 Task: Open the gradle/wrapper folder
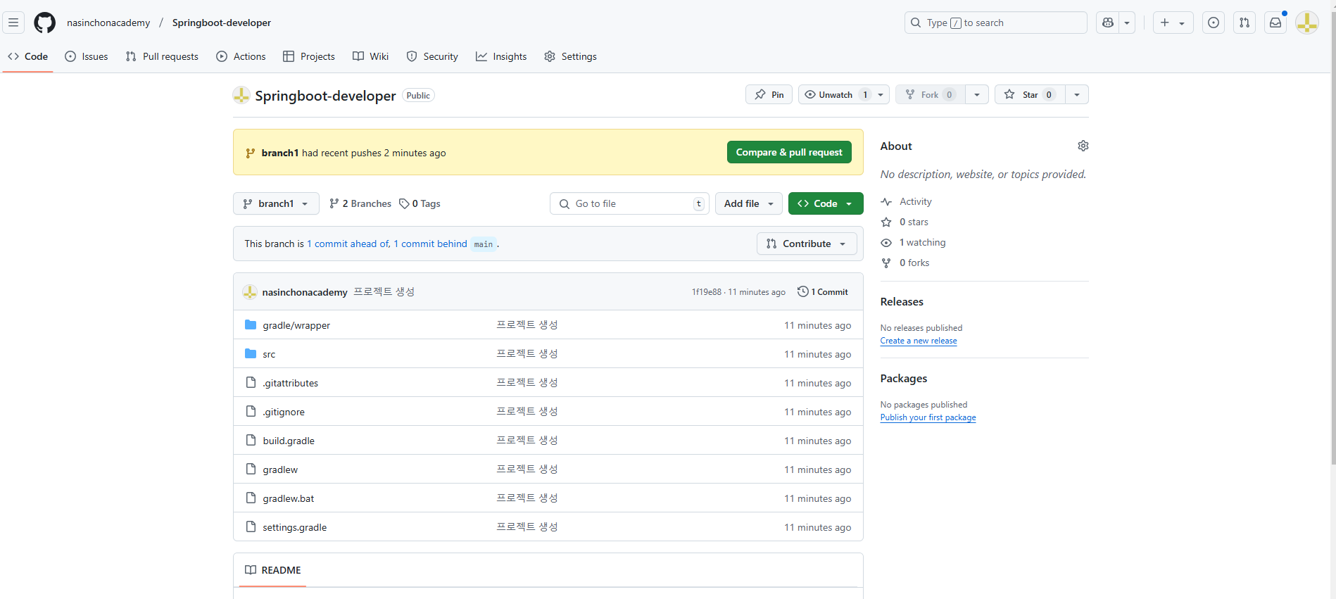[296, 325]
